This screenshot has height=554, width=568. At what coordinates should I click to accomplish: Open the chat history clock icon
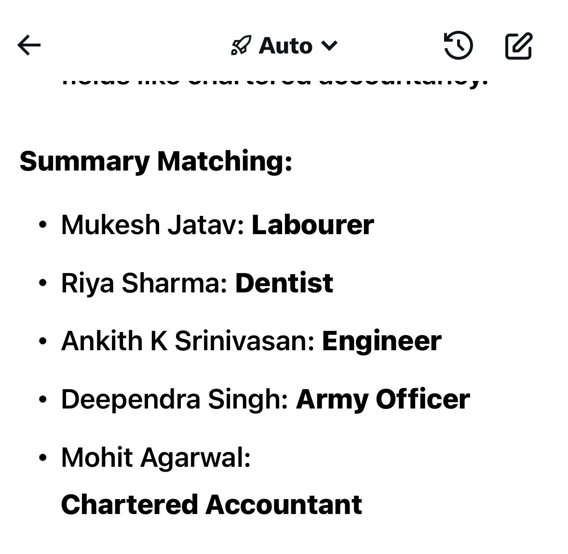point(458,46)
